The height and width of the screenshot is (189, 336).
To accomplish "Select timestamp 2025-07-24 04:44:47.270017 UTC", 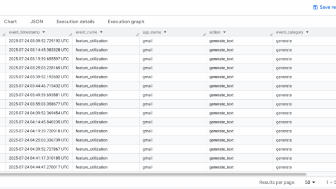I will 39,167.
